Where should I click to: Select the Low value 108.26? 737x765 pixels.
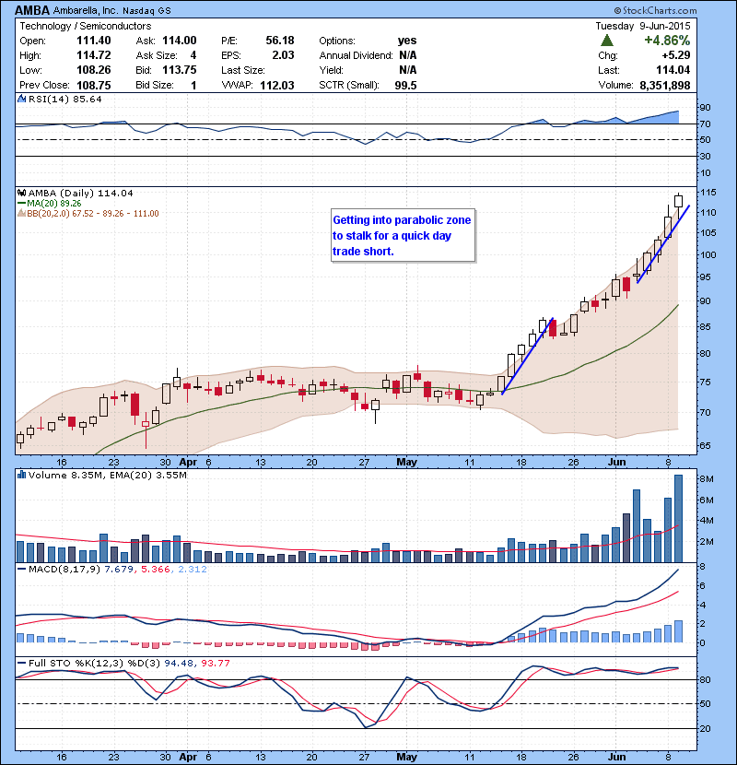tap(94, 70)
